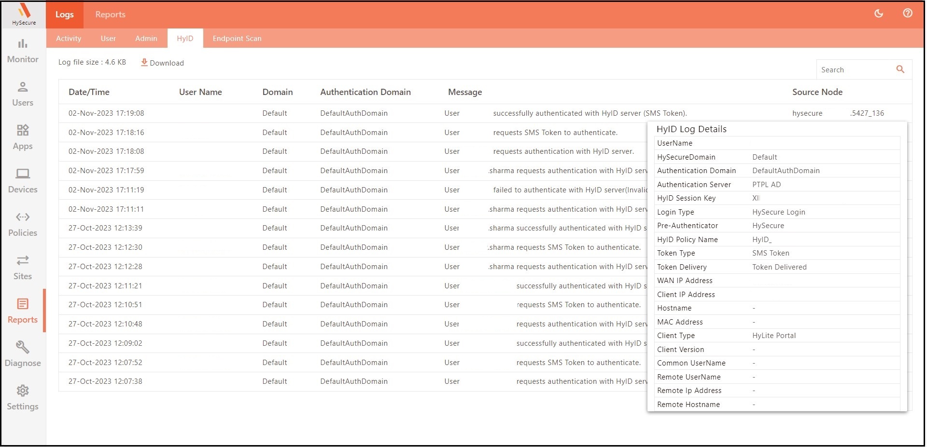Image resolution: width=927 pixels, height=447 pixels.
Task: Toggle dark mode moon icon
Action: coord(879,14)
